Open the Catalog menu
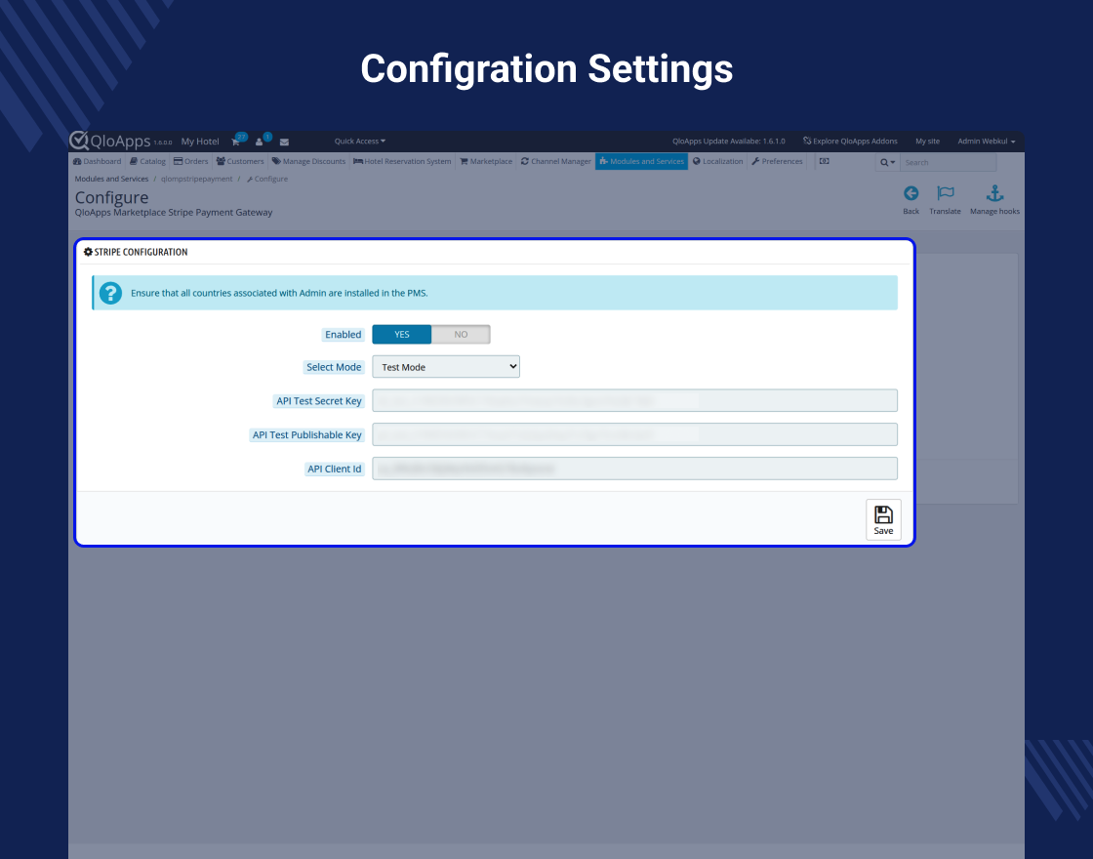 (147, 161)
